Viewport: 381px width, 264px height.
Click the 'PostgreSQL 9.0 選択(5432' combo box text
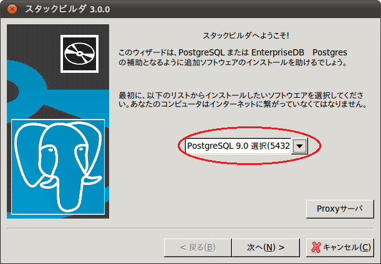click(238, 146)
